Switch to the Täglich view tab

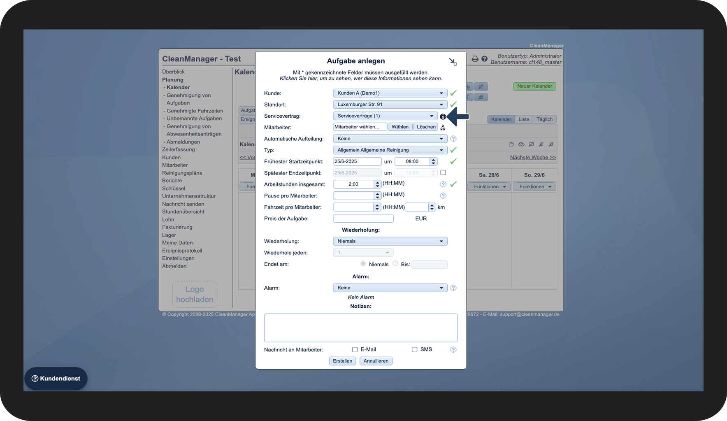(x=544, y=119)
